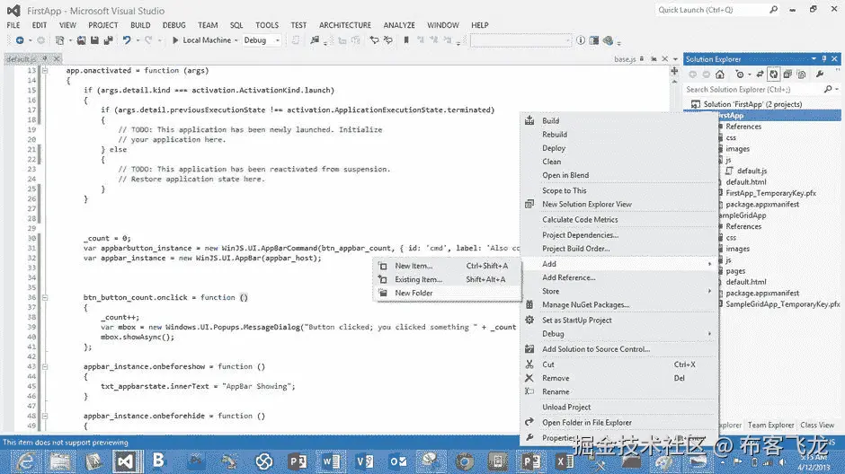
Task: Open the ANALYZE menu
Action: click(399, 25)
